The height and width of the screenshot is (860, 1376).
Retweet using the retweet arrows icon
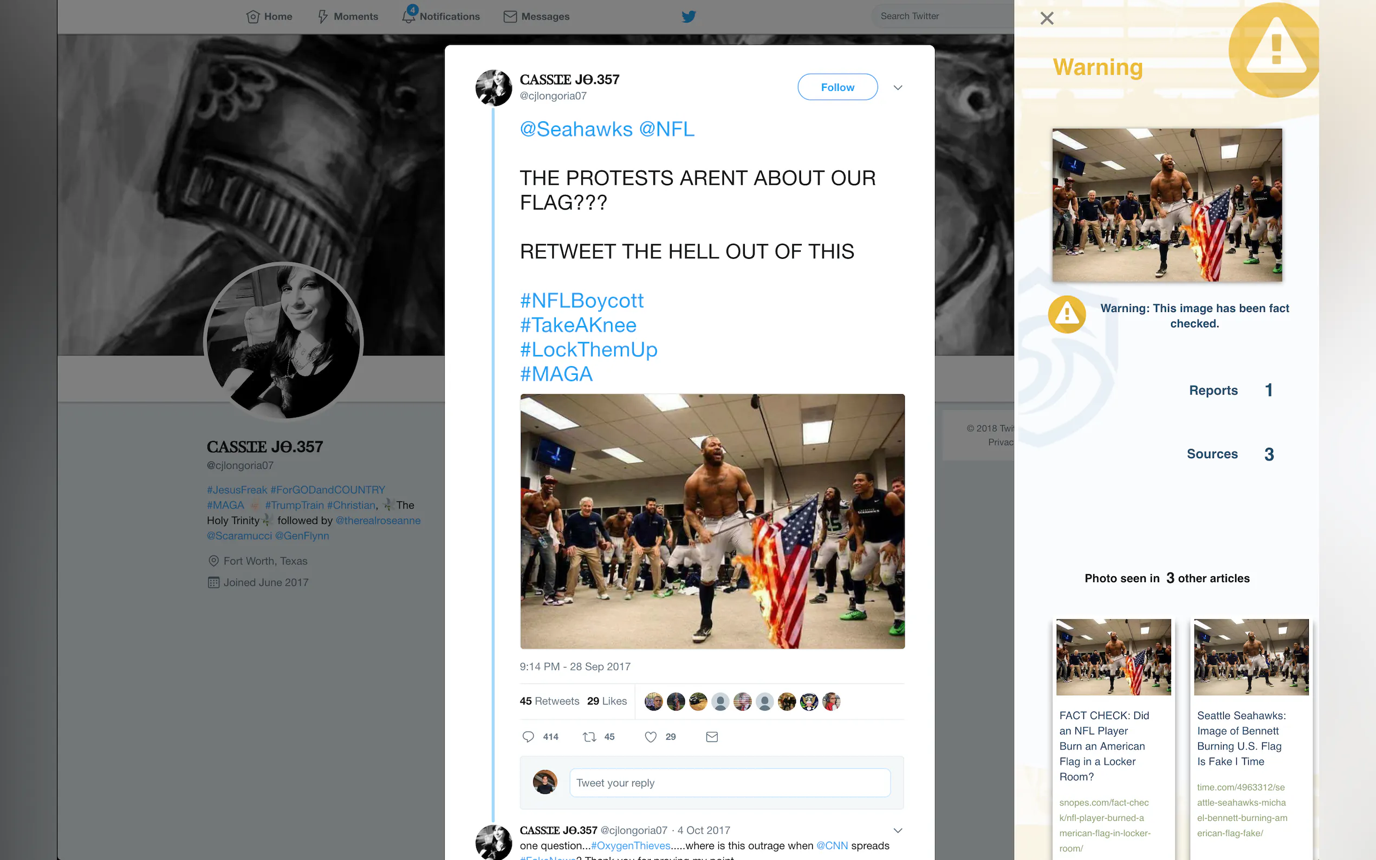[x=589, y=737]
